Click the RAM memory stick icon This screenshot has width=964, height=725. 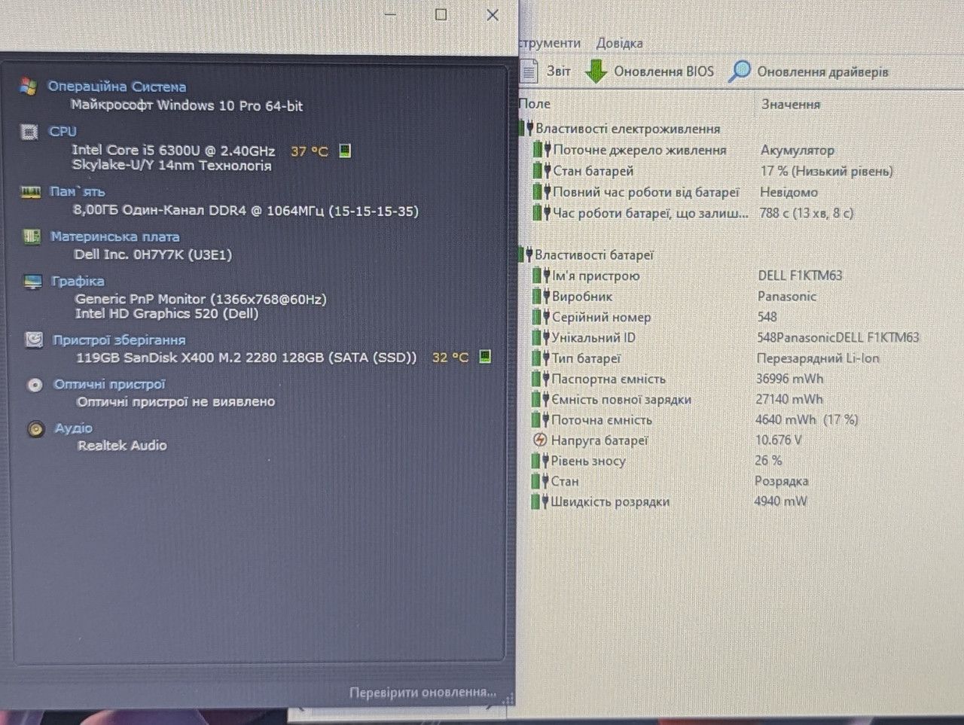coord(31,193)
